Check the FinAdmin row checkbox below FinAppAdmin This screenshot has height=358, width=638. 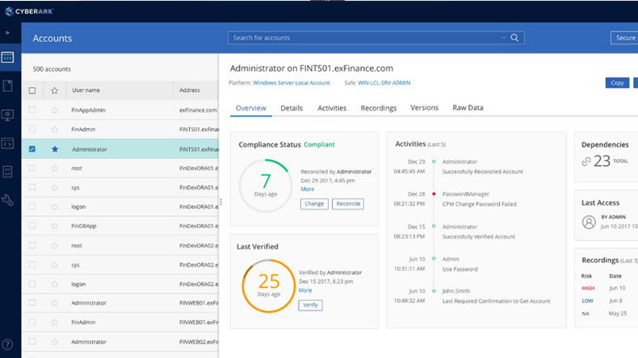click(32, 129)
